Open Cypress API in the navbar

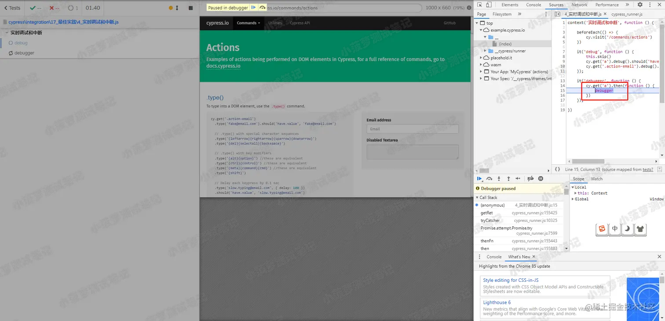click(x=300, y=23)
